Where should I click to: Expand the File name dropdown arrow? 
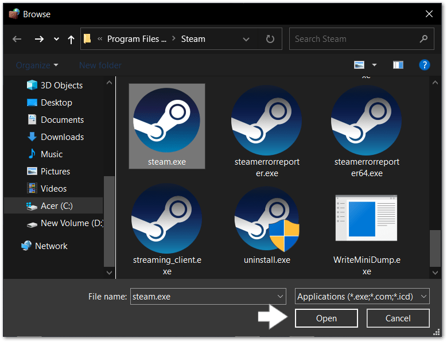pos(280,297)
